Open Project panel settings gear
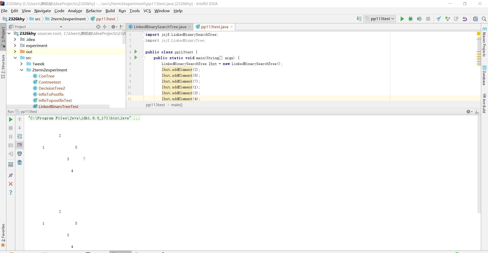 [114, 27]
